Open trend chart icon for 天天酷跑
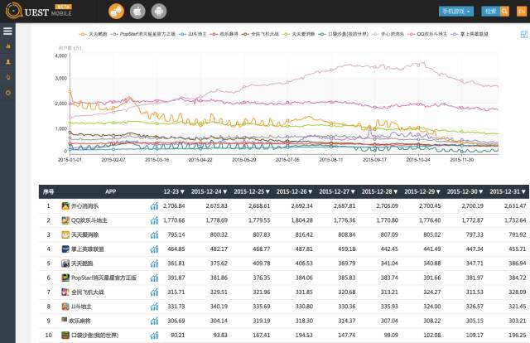Screen dimensions: 530x343 [x=154, y=263]
